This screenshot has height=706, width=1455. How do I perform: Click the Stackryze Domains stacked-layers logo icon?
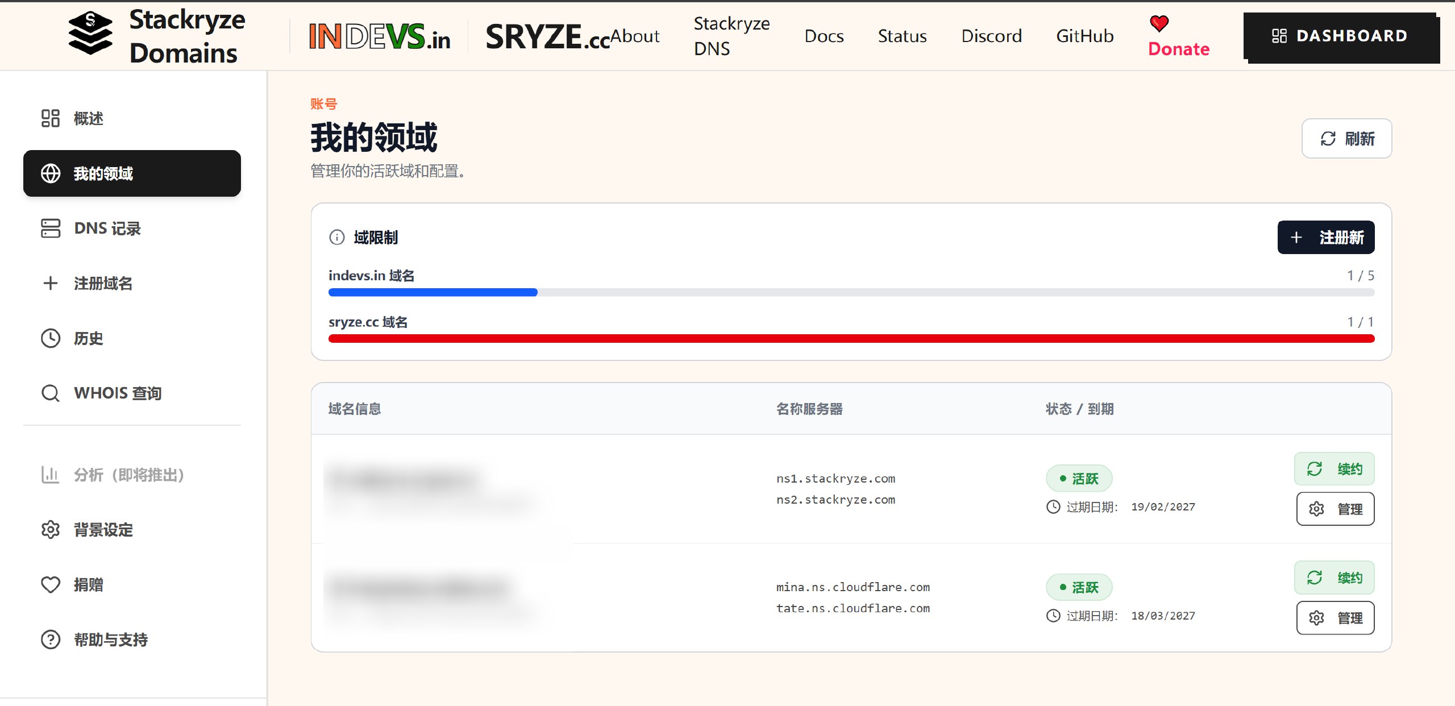(x=90, y=34)
